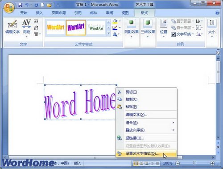Click the Office button orb
223x169 pixels.
click(x=9, y=8)
